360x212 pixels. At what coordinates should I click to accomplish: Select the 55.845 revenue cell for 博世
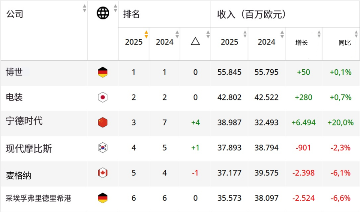pos(229,72)
